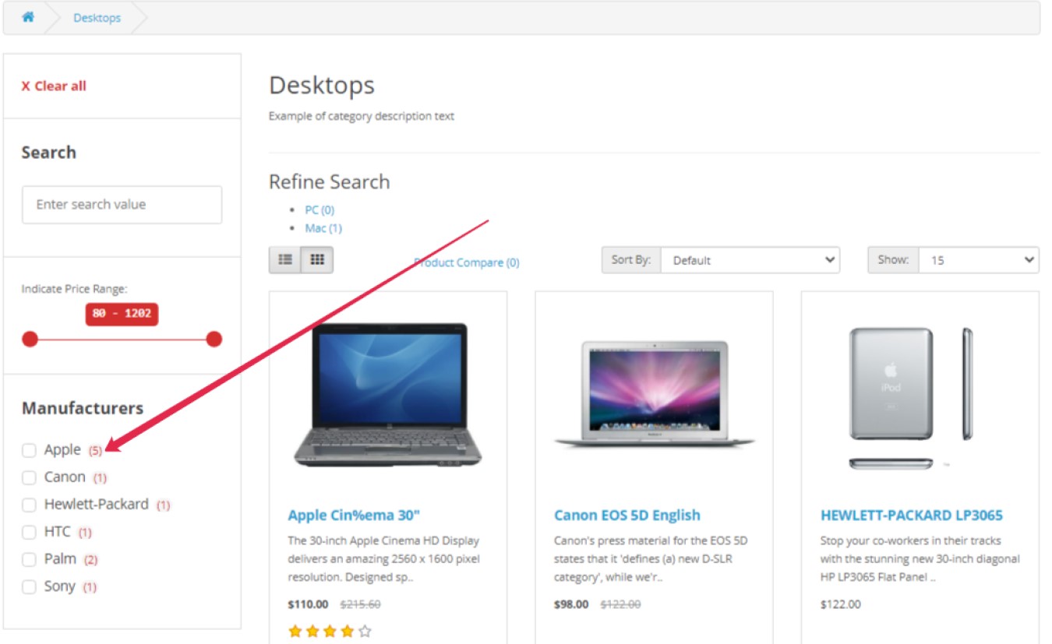Select the $110.00 price text

click(308, 604)
